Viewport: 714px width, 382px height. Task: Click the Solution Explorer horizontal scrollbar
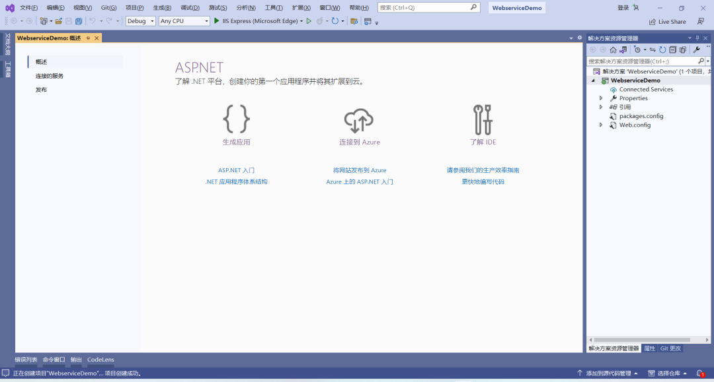click(643, 340)
